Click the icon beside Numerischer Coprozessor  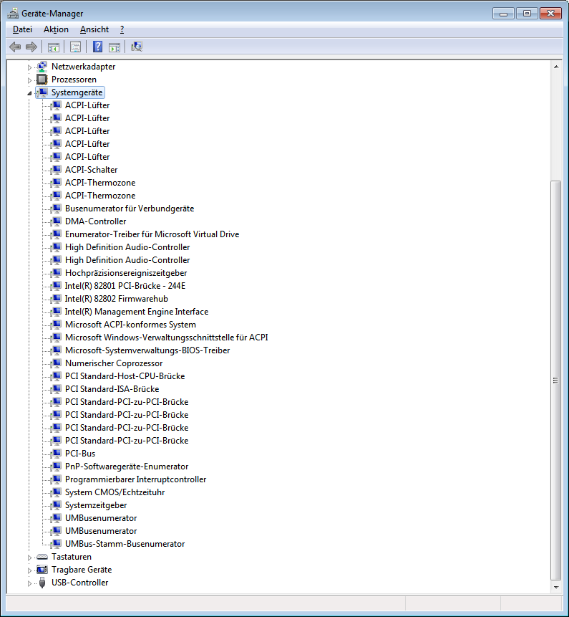[57, 363]
